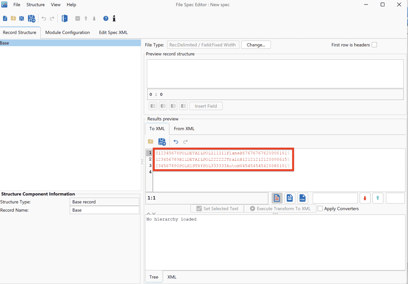408x284 pixels.
Task: Move the component up with the grey up arrow
Action: click(86, 18)
